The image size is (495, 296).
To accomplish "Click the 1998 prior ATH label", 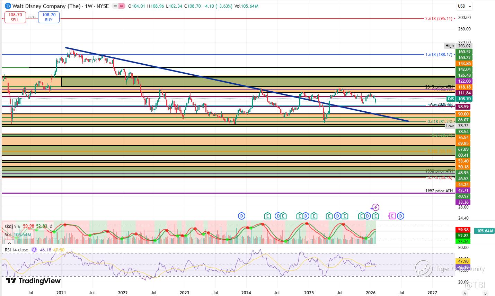I will point(439,171).
